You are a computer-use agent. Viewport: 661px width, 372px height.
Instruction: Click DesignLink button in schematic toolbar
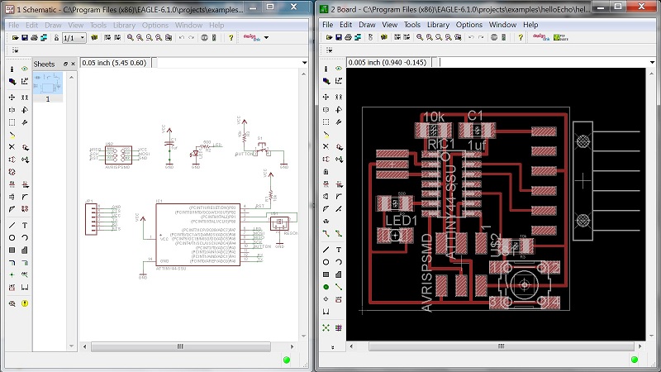click(x=251, y=38)
